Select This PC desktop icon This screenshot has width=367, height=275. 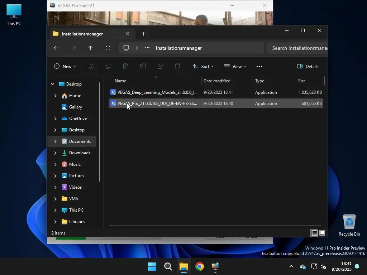point(14,15)
